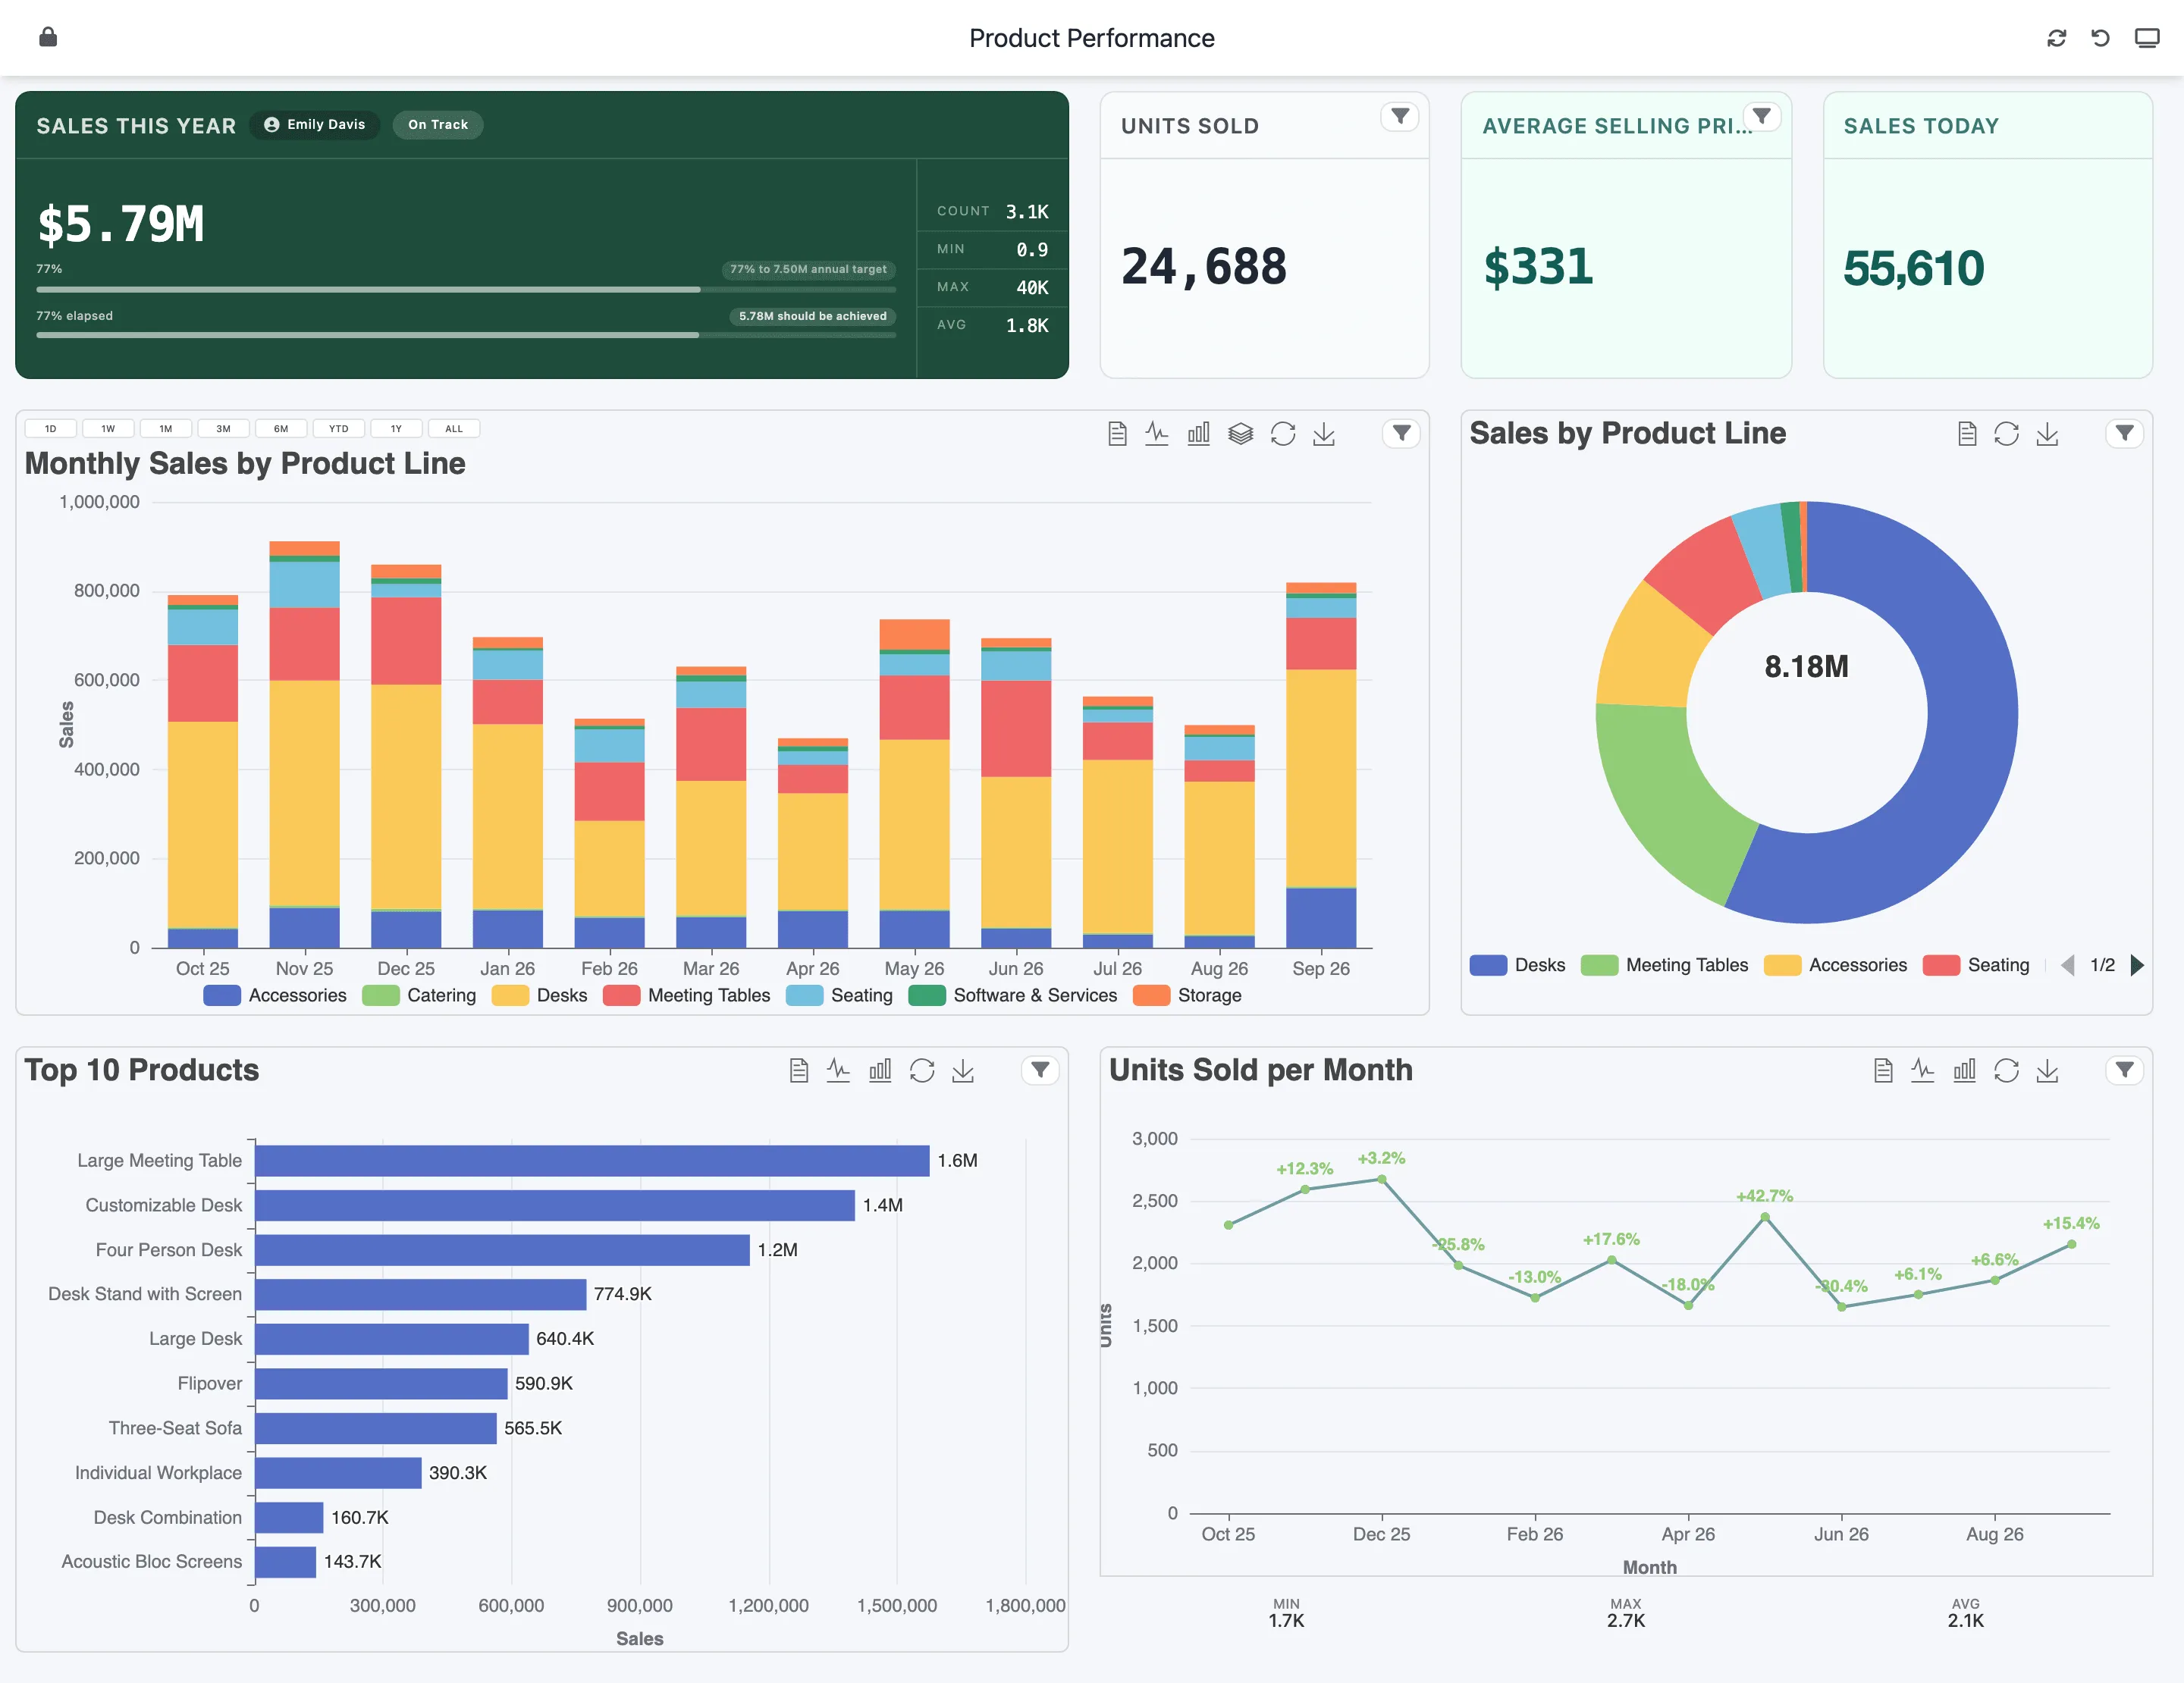2184x1683 pixels.
Task: Select the ALL time range
Action: (454, 429)
